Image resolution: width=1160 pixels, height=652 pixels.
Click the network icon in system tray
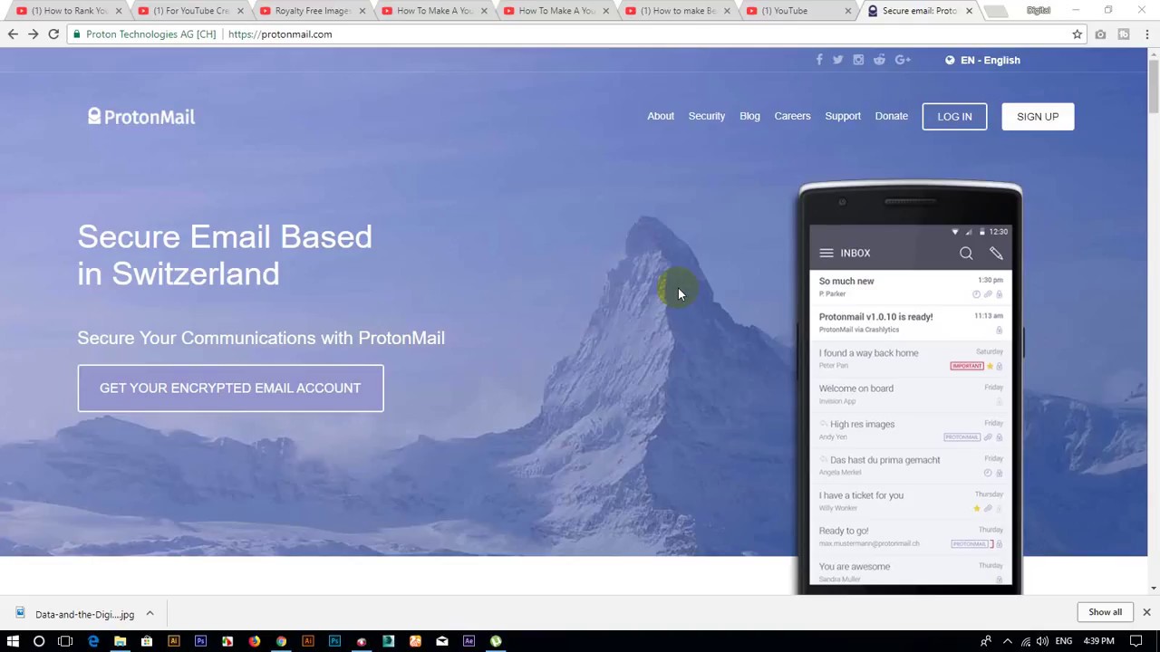click(1025, 641)
